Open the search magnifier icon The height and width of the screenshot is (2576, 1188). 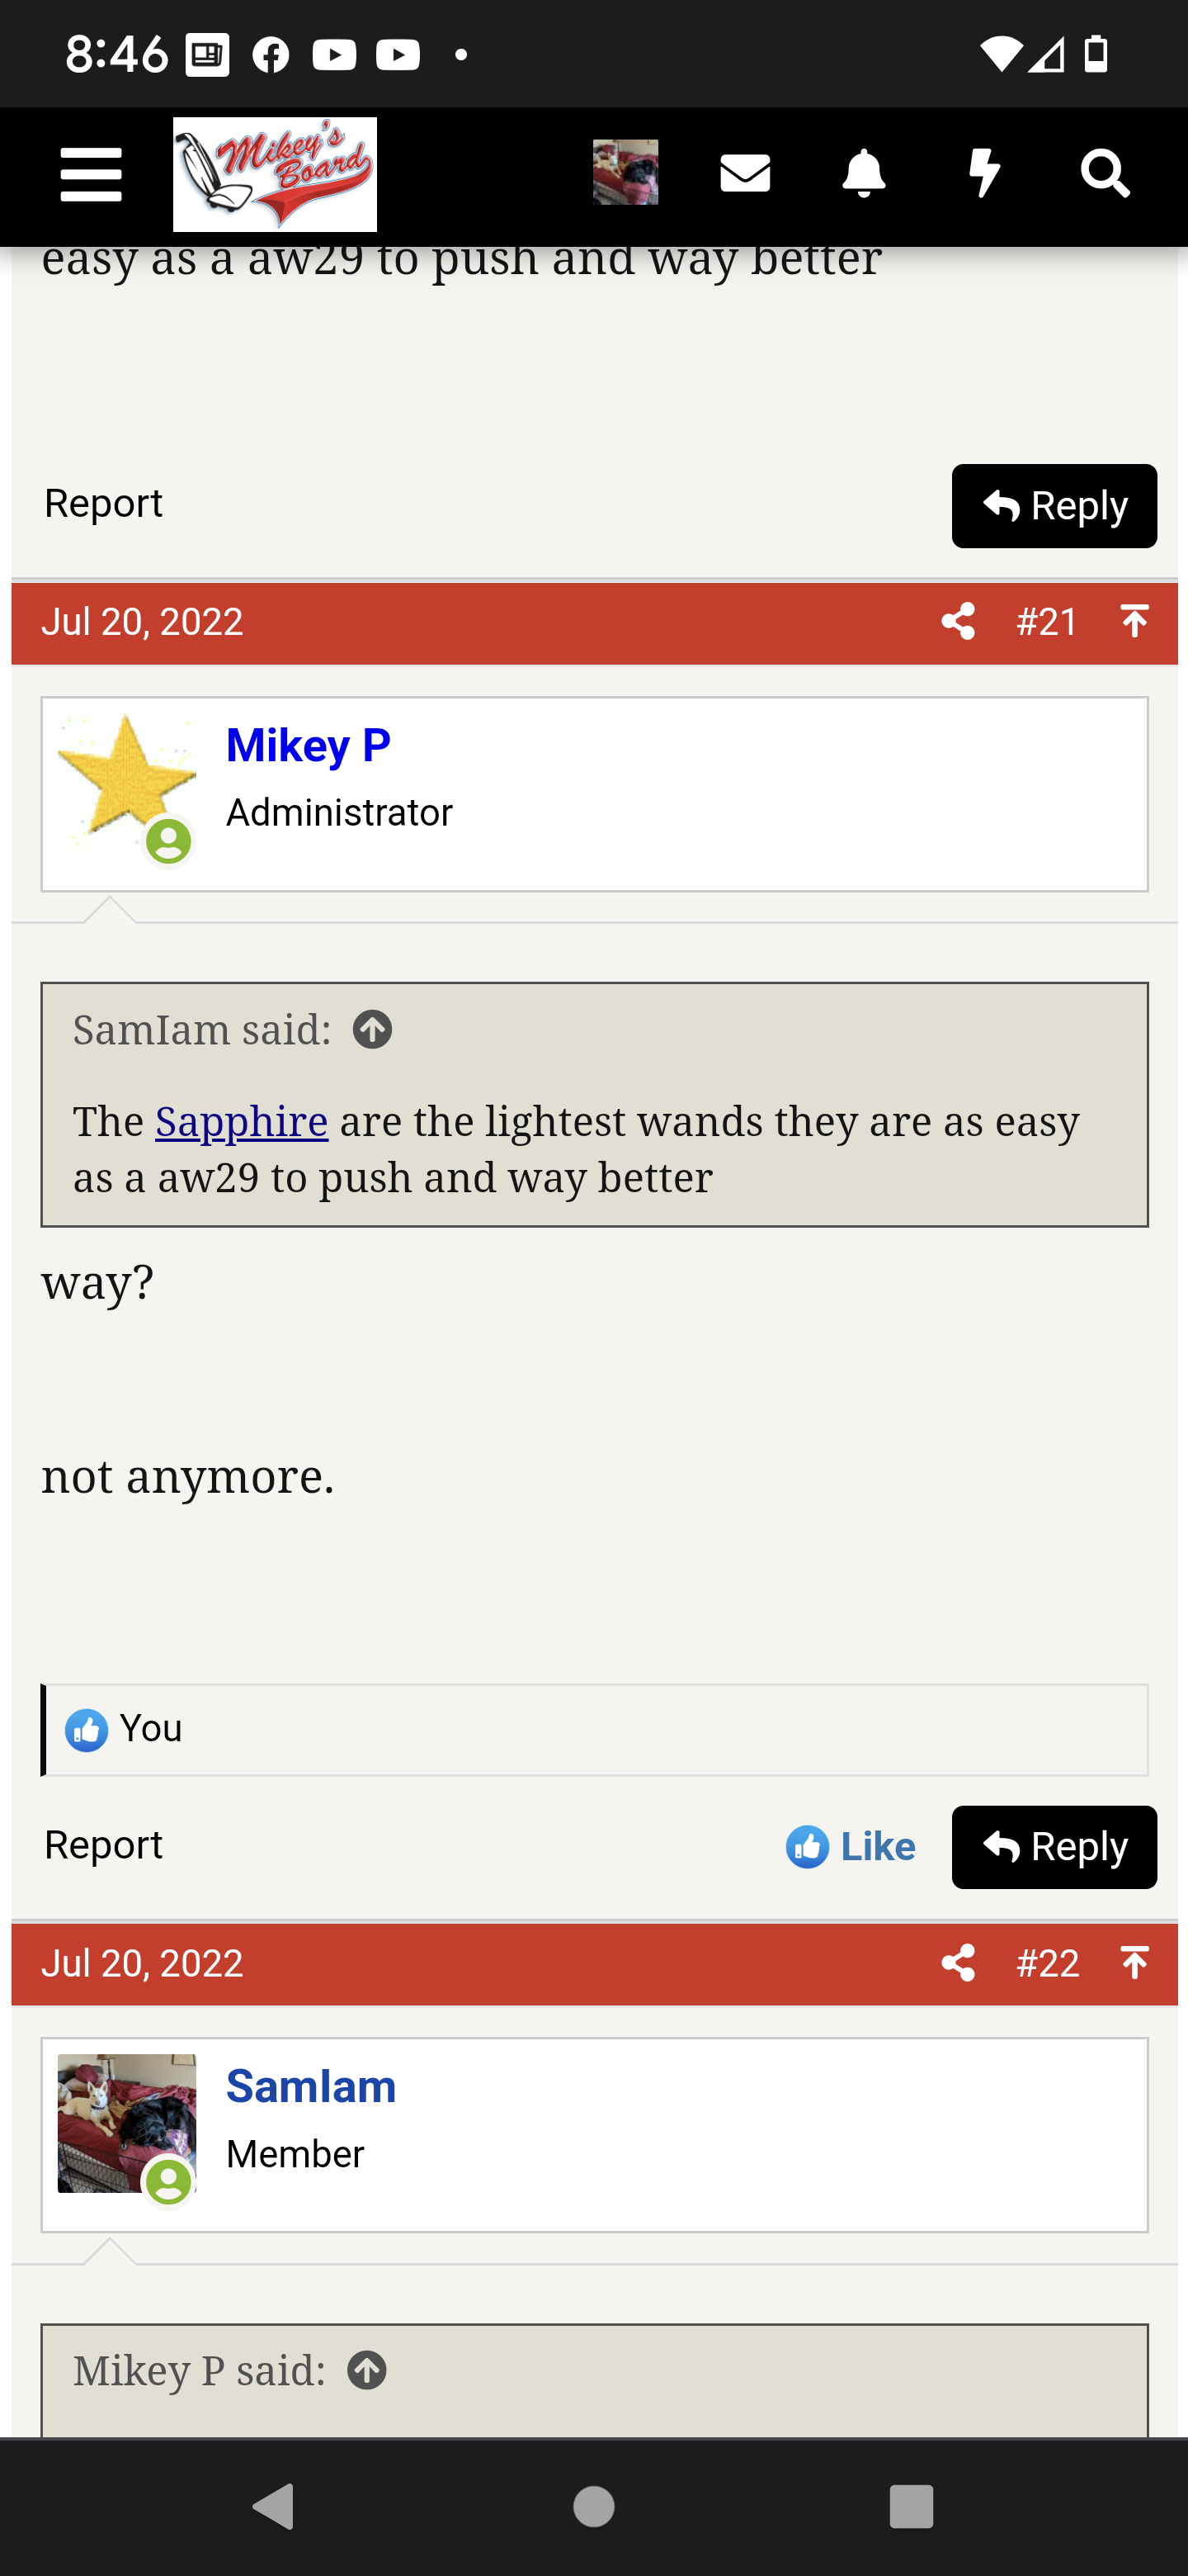(1105, 174)
